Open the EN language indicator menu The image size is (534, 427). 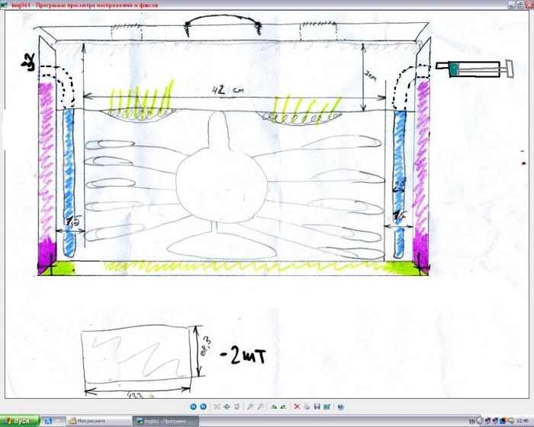471,421
